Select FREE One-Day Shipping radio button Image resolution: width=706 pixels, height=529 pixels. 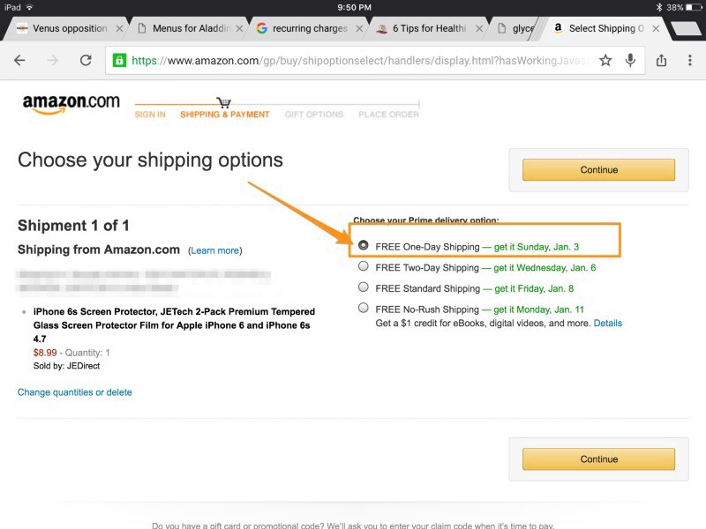pyautogui.click(x=364, y=246)
